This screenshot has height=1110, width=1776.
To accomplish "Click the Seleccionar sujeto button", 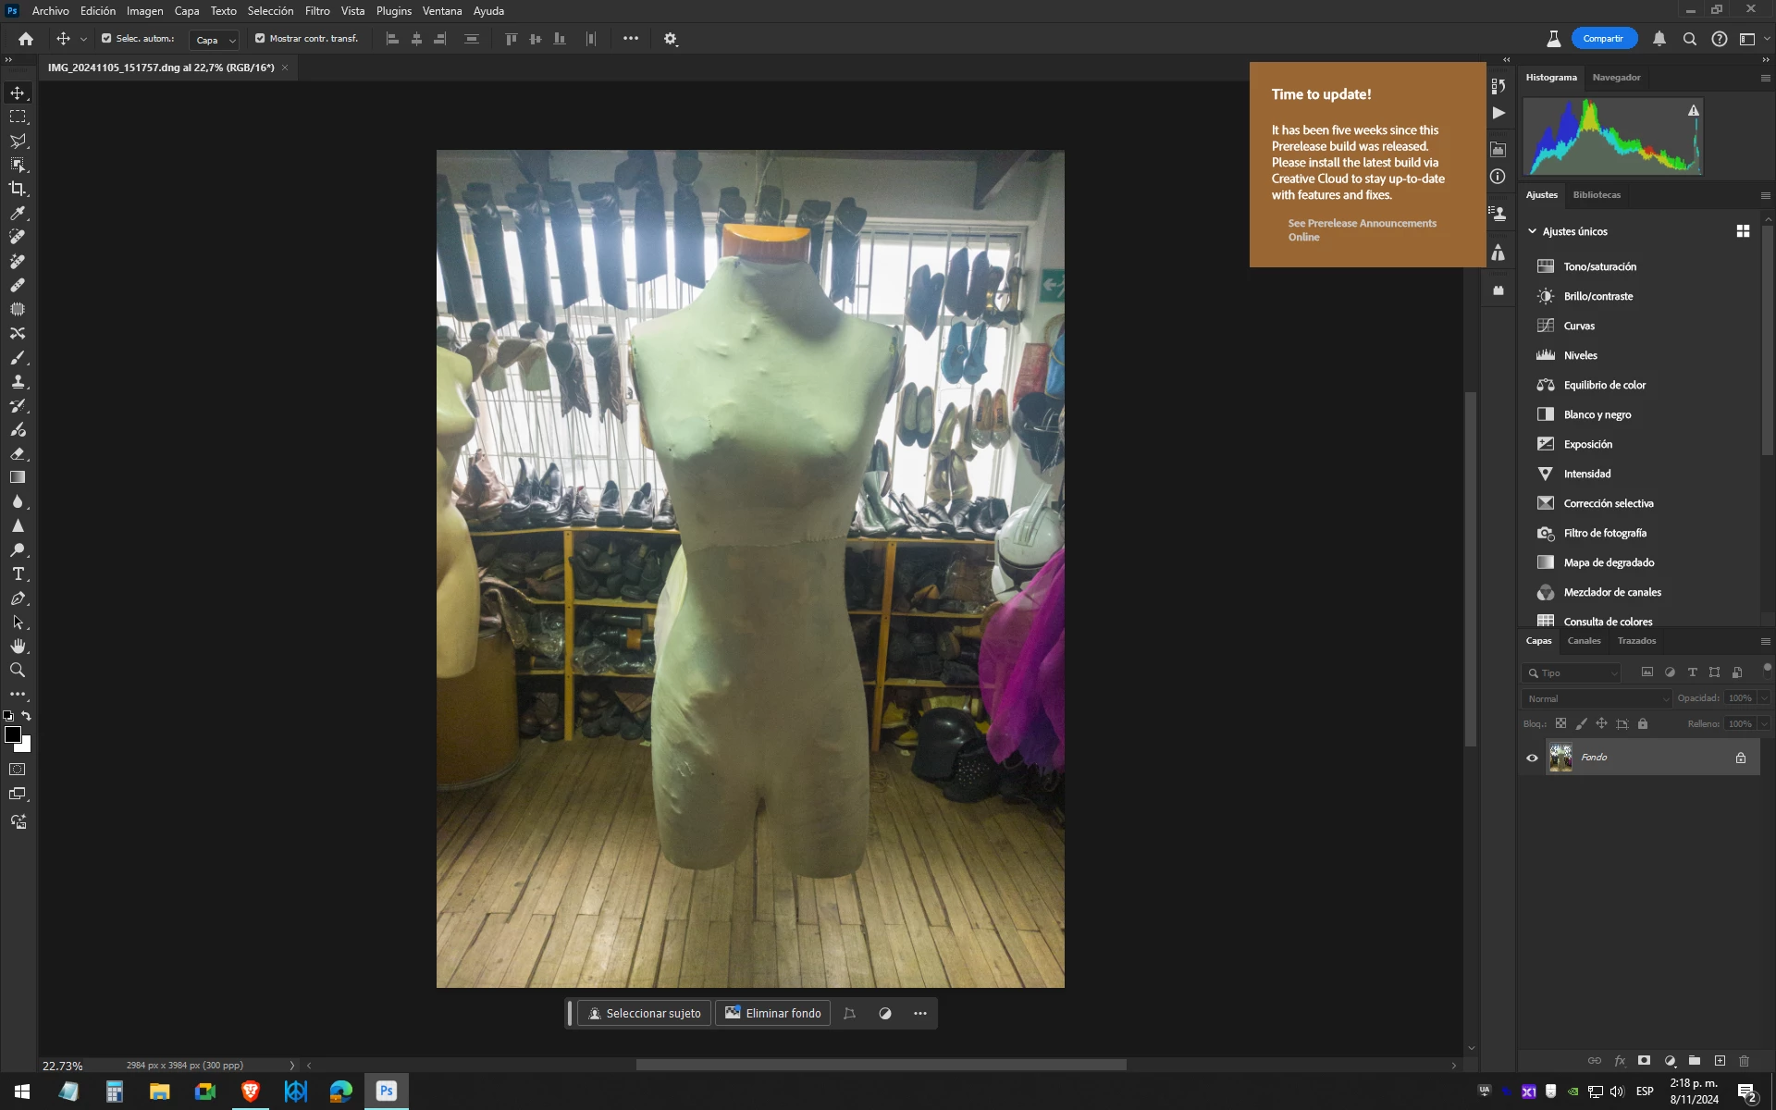I will click(645, 1013).
